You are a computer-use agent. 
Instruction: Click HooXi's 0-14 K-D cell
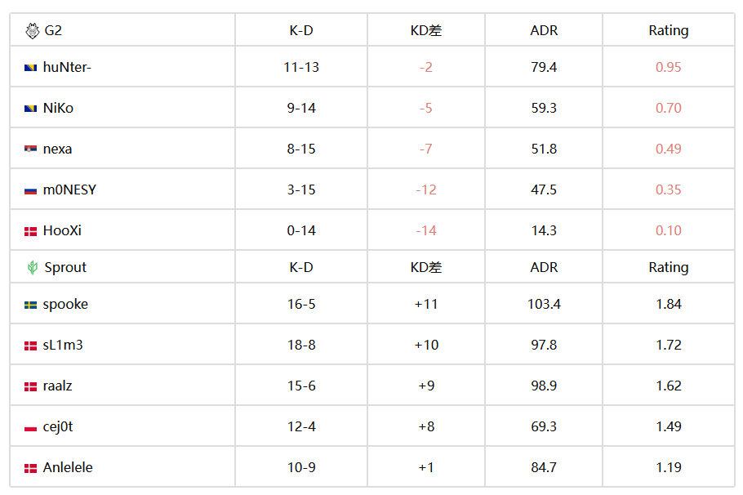click(301, 230)
